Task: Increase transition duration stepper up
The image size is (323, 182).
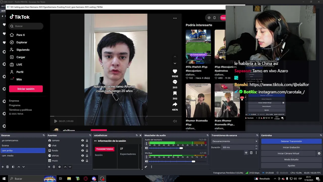Action: (256, 146)
